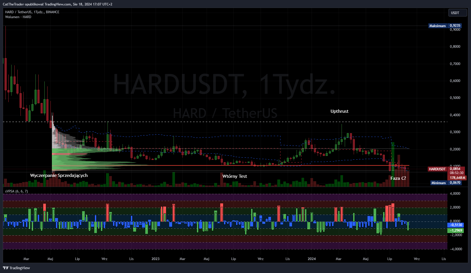This screenshot has width=471, height=273.
Task: Select the Faza C? annotation
Action: click(398, 178)
